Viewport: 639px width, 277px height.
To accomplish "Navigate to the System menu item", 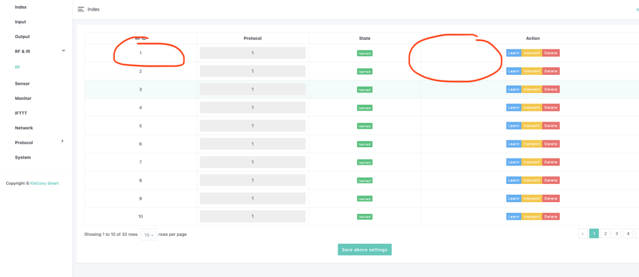I will 23,157.
